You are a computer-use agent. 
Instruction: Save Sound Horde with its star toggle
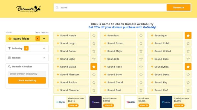(94, 35)
